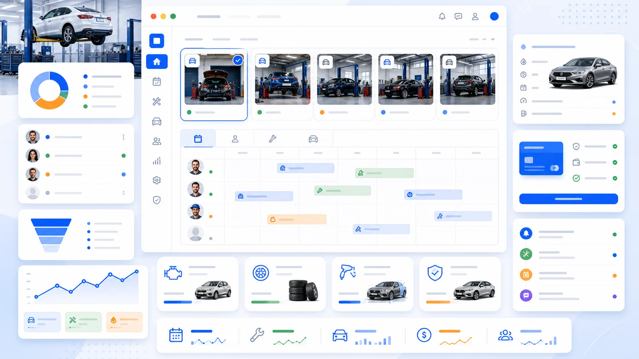Viewport: 639px width, 359px height.
Task: Open the home icon in sidebar
Action: point(157,62)
